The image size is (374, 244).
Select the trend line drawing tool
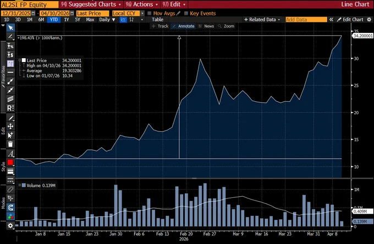(x=10, y=37)
